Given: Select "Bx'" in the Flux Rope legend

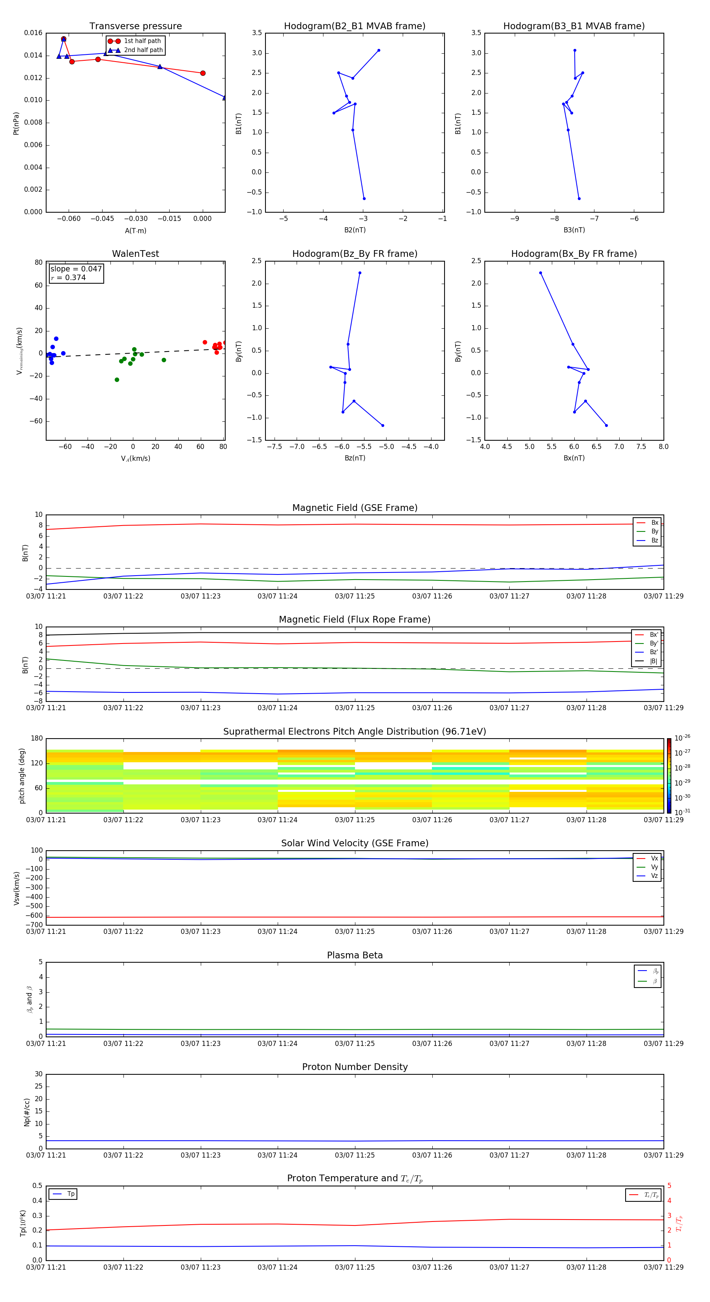Looking at the screenshot, I should pyautogui.click(x=647, y=635).
